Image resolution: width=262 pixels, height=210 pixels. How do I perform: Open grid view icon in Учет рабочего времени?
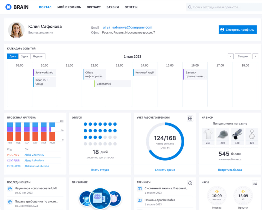(190, 119)
